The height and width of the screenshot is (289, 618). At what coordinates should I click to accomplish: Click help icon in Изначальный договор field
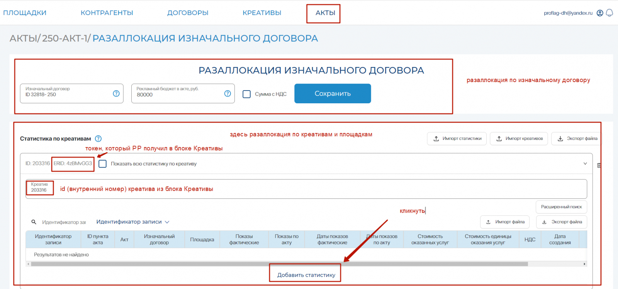[116, 94]
